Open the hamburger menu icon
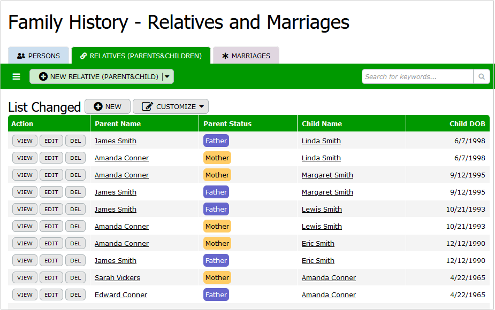The image size is (495, 310). tap(16, 76)
